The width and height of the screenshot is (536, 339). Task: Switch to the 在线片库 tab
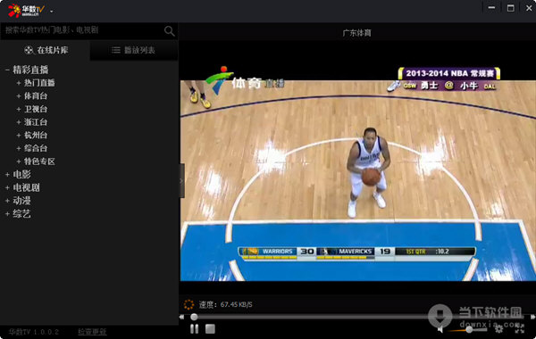click(x=46, y=50)
